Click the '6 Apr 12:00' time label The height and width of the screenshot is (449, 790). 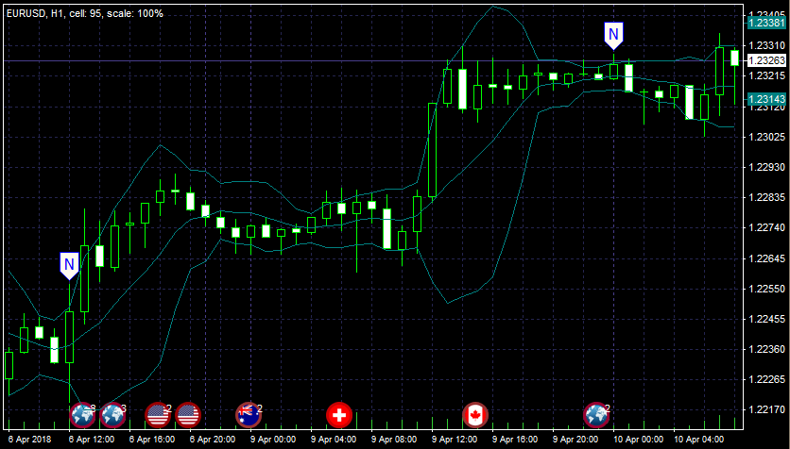pos(92,440)
